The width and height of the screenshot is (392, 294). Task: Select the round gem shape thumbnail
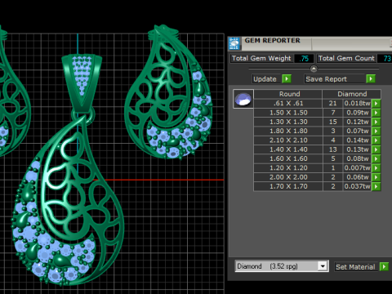click(243, 99)
